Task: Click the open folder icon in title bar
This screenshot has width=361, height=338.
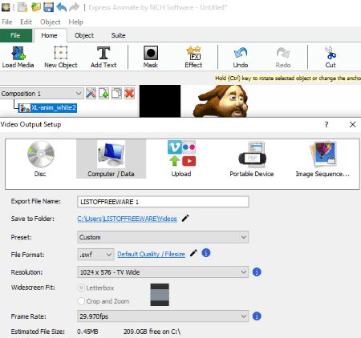Action: pyautogui.click(x=36, y=7)
